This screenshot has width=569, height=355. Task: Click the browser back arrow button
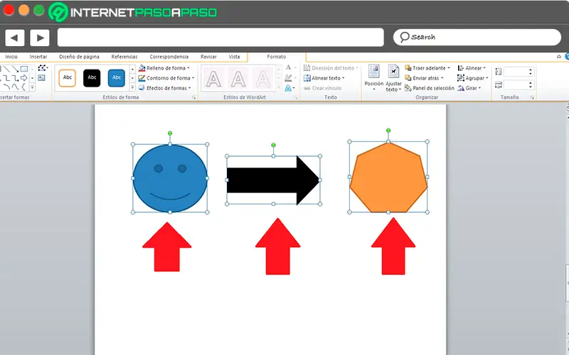[14, 38]
